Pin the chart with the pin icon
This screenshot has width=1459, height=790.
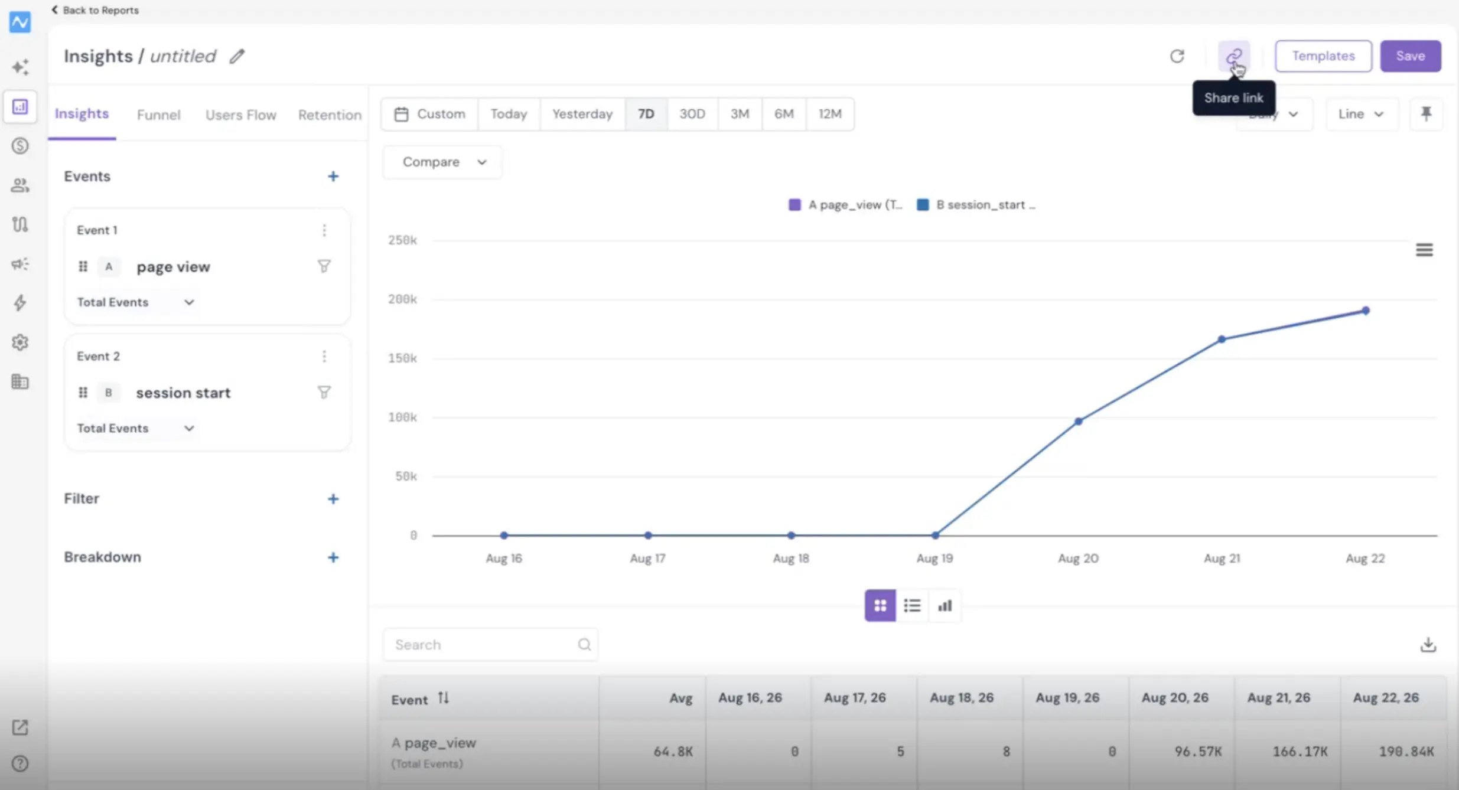(1426, 113)
